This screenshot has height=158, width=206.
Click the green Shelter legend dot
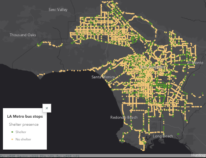click(12, 132)
